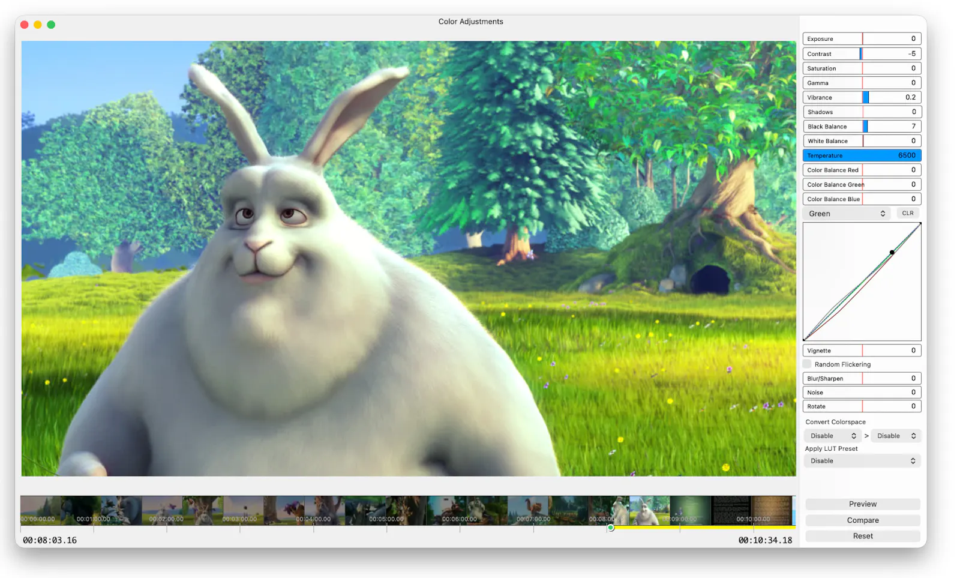Click the Rotate slider

[x=862, y=406]
